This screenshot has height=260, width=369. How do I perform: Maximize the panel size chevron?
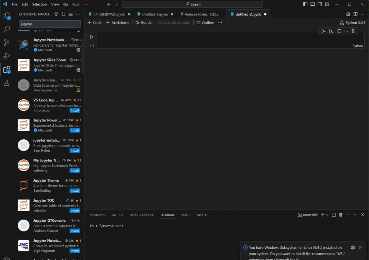(355, 215)
